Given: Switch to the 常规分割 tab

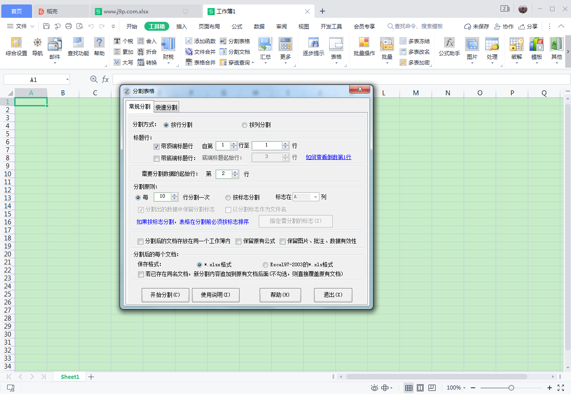Looking at the screenshot, I should click(x=139, y=106).
